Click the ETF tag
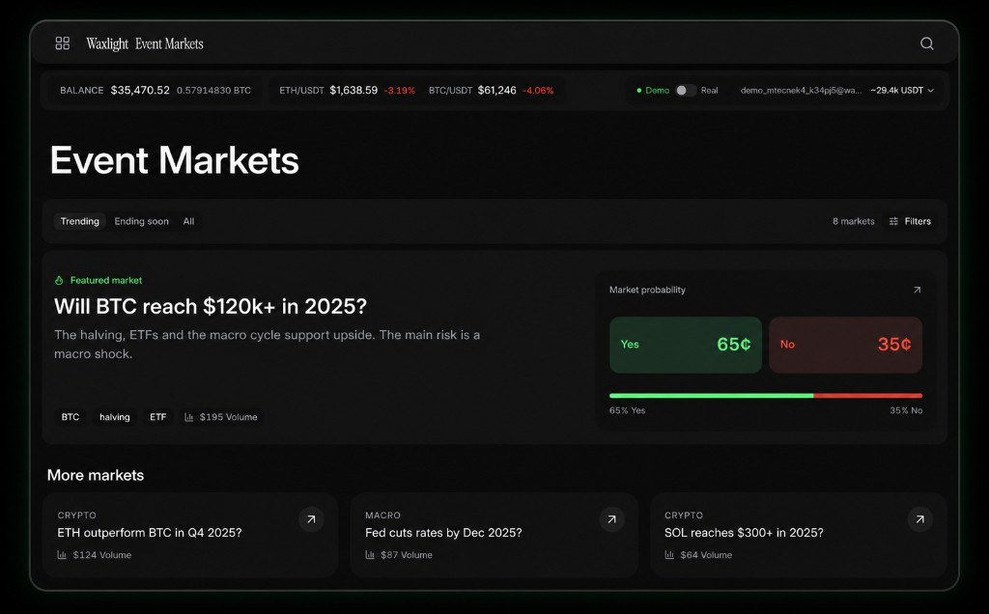Image resolution: width=989 pixels, height=614 pixels. click(x=157, y=417)
